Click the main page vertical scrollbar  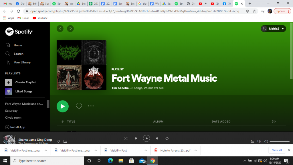coord(291,51)
